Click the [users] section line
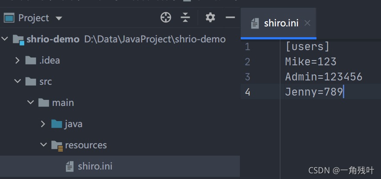Image resolution: width=381 pixels, height=179 pixels. (307, 46)
